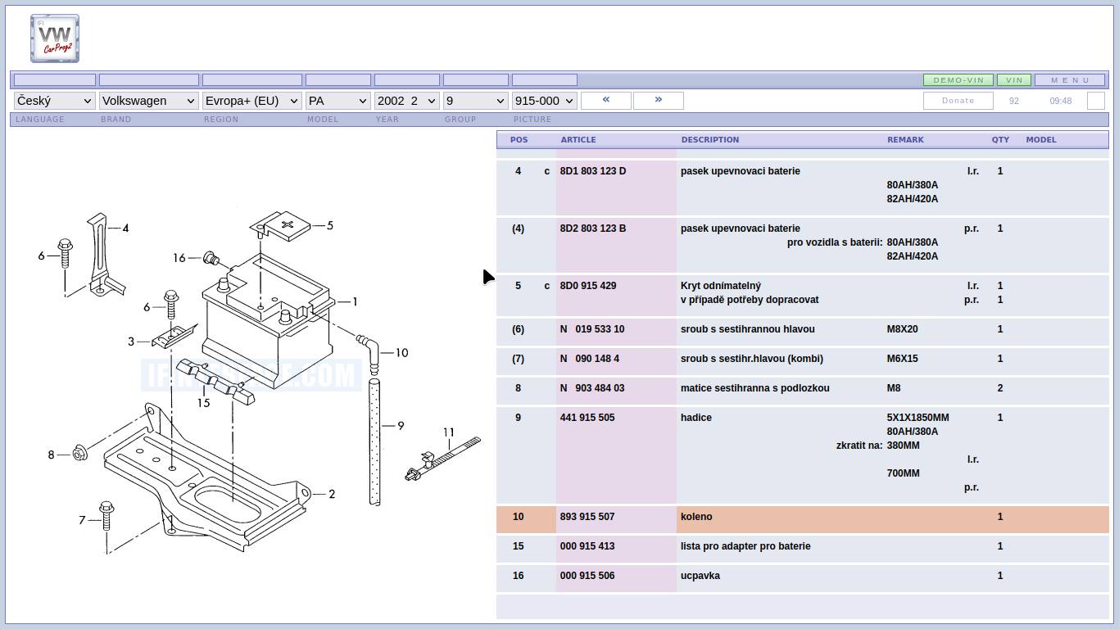Open the DEMO-VIN button

point(958,80)
